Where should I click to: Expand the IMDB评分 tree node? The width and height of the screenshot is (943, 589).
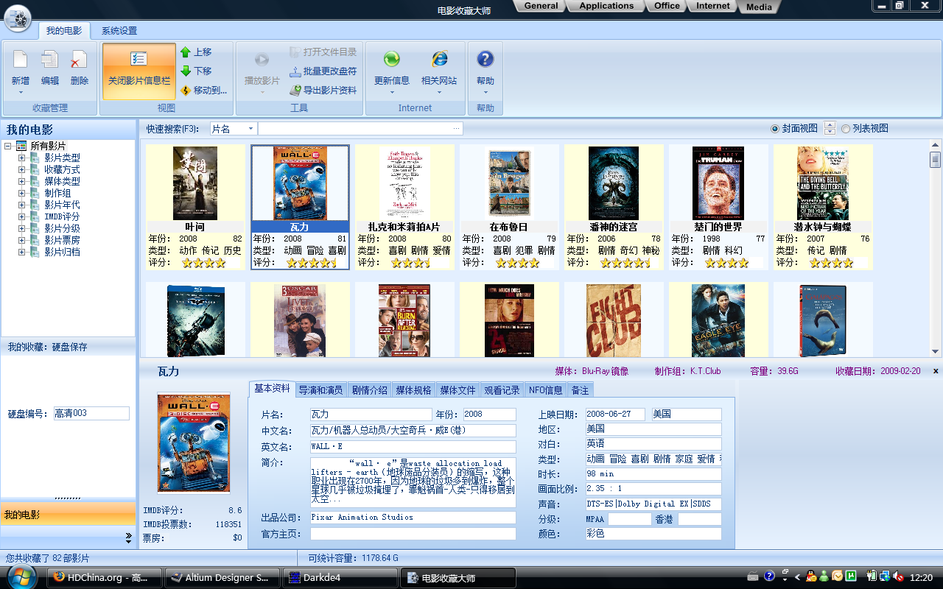click(x=22, y=216)
